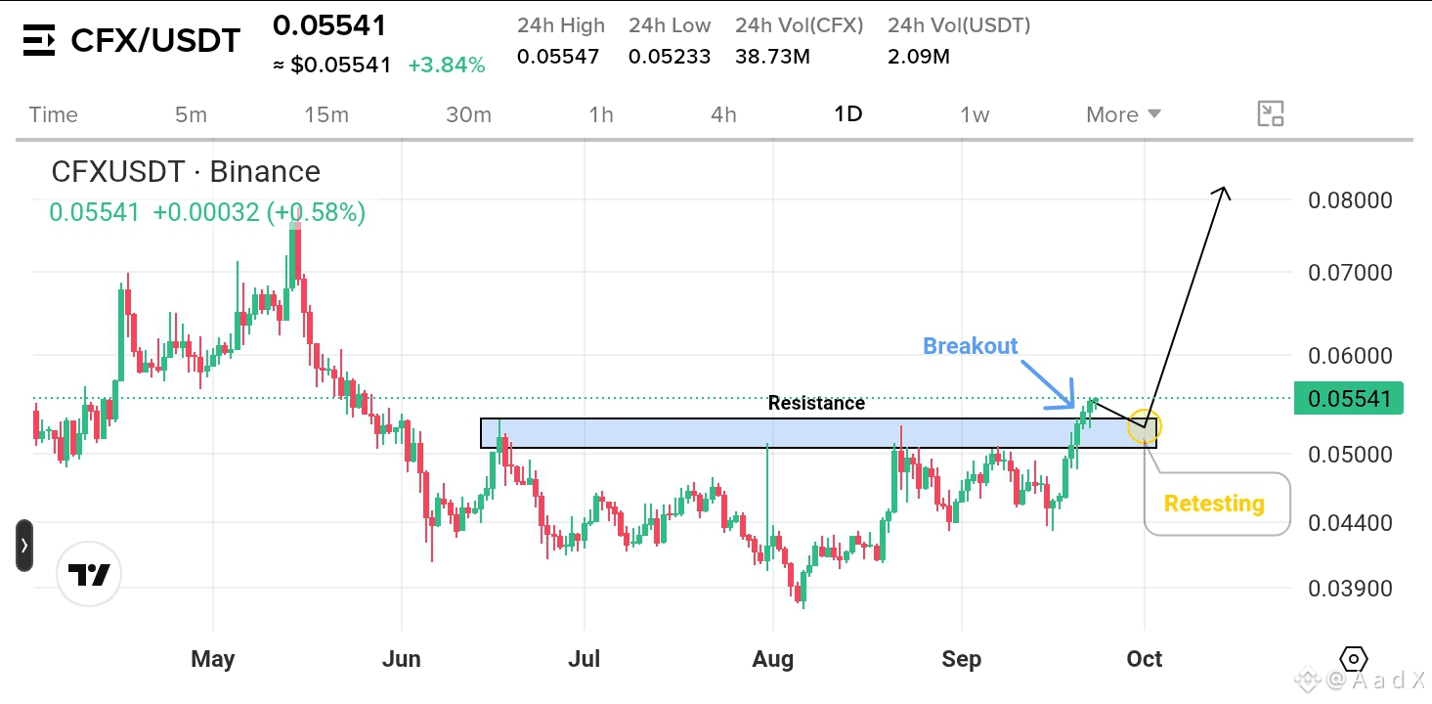Choose the 30m timeframe
1432x704 pixels.
[x=468, y=114]
